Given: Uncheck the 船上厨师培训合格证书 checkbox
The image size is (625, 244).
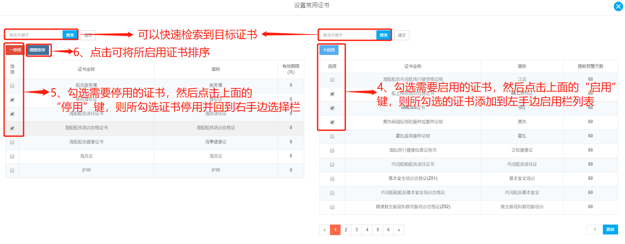Looking at the screenshot, I should [332, 94].
